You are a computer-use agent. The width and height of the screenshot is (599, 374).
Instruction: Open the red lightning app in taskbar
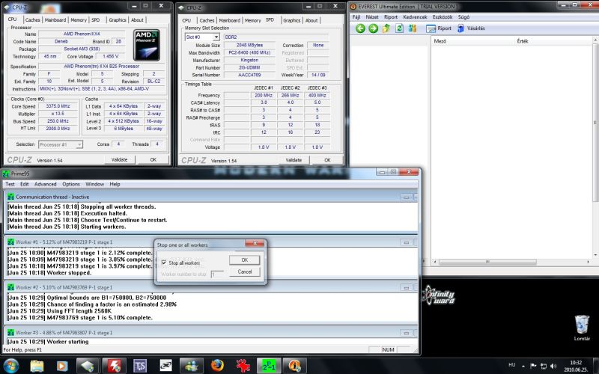pyautogui.click(x=114, y=366)
